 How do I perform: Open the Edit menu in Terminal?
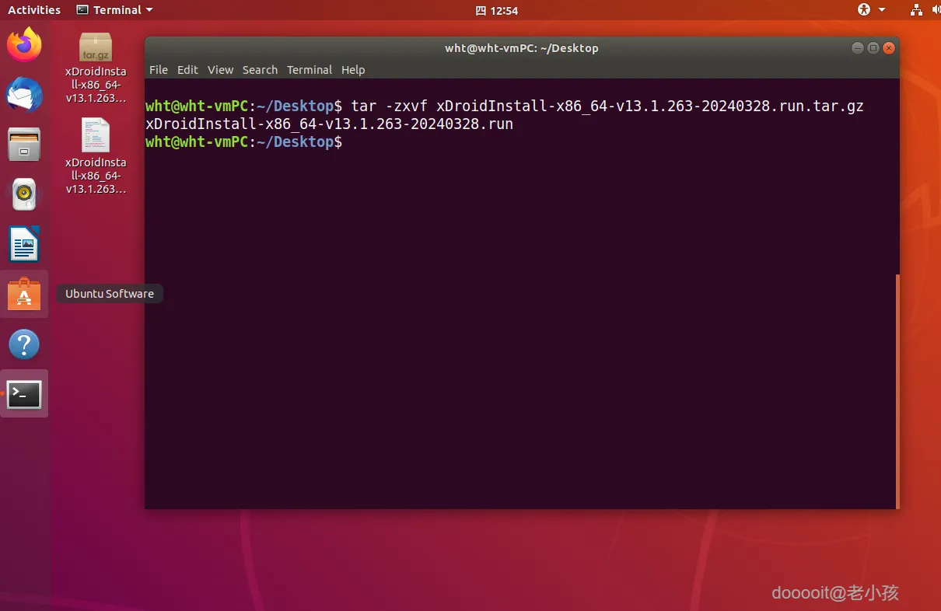(187, 70)
